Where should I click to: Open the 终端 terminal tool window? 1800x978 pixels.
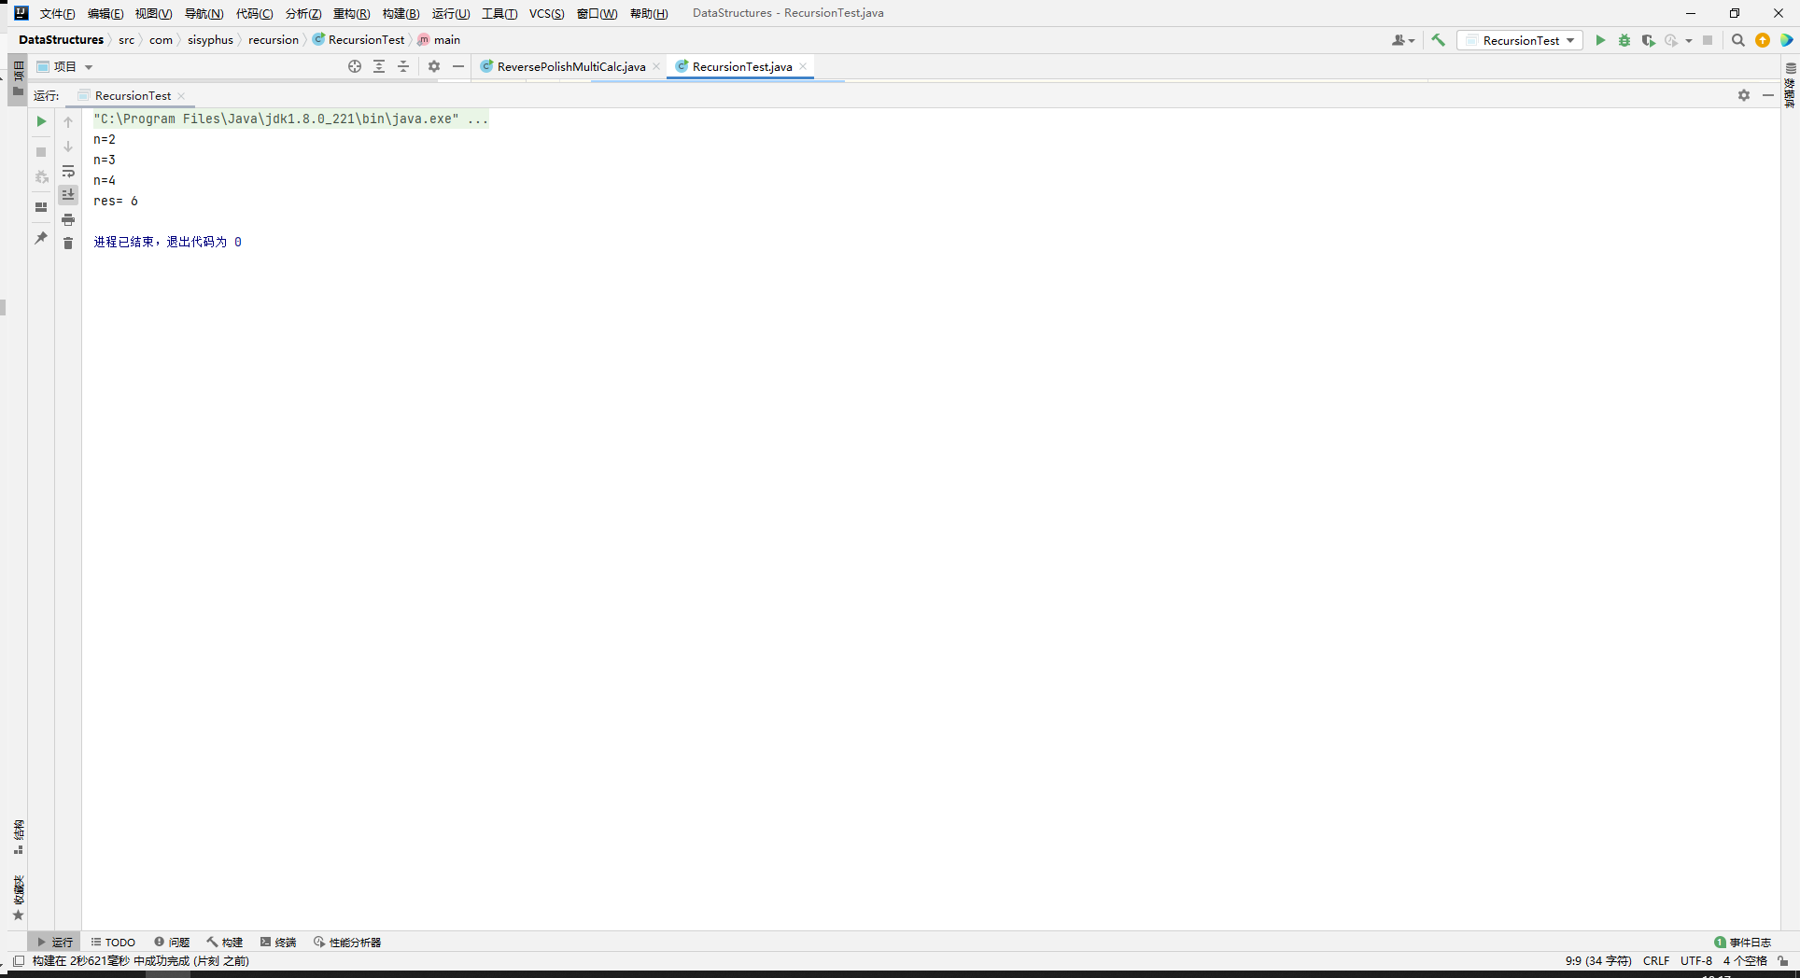(278, 942)
